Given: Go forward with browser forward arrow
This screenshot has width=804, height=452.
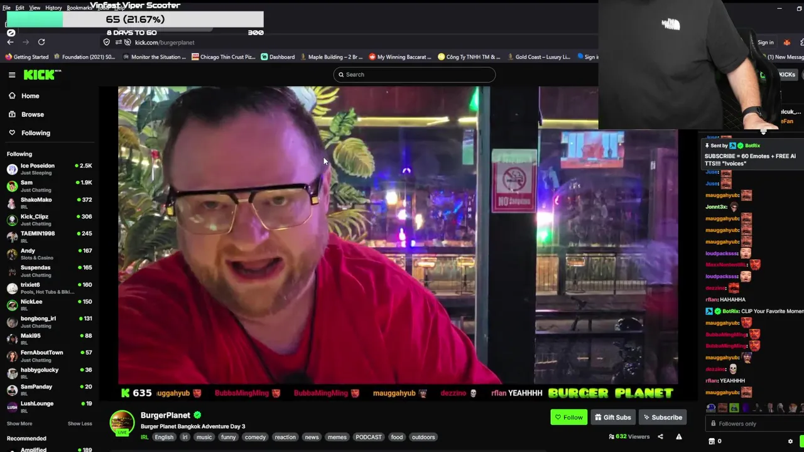Looking at the screenshot, I should [26, 42].
